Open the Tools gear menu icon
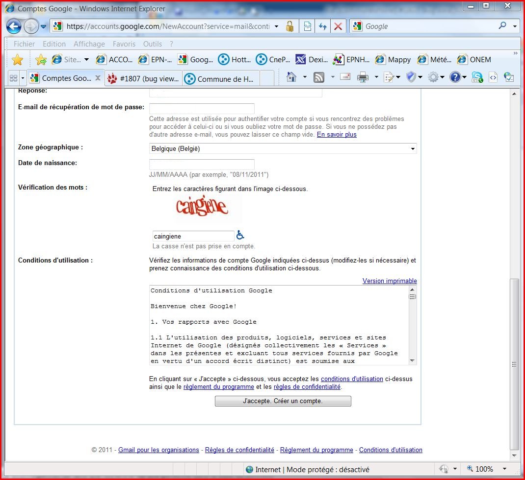 [436, 77]
